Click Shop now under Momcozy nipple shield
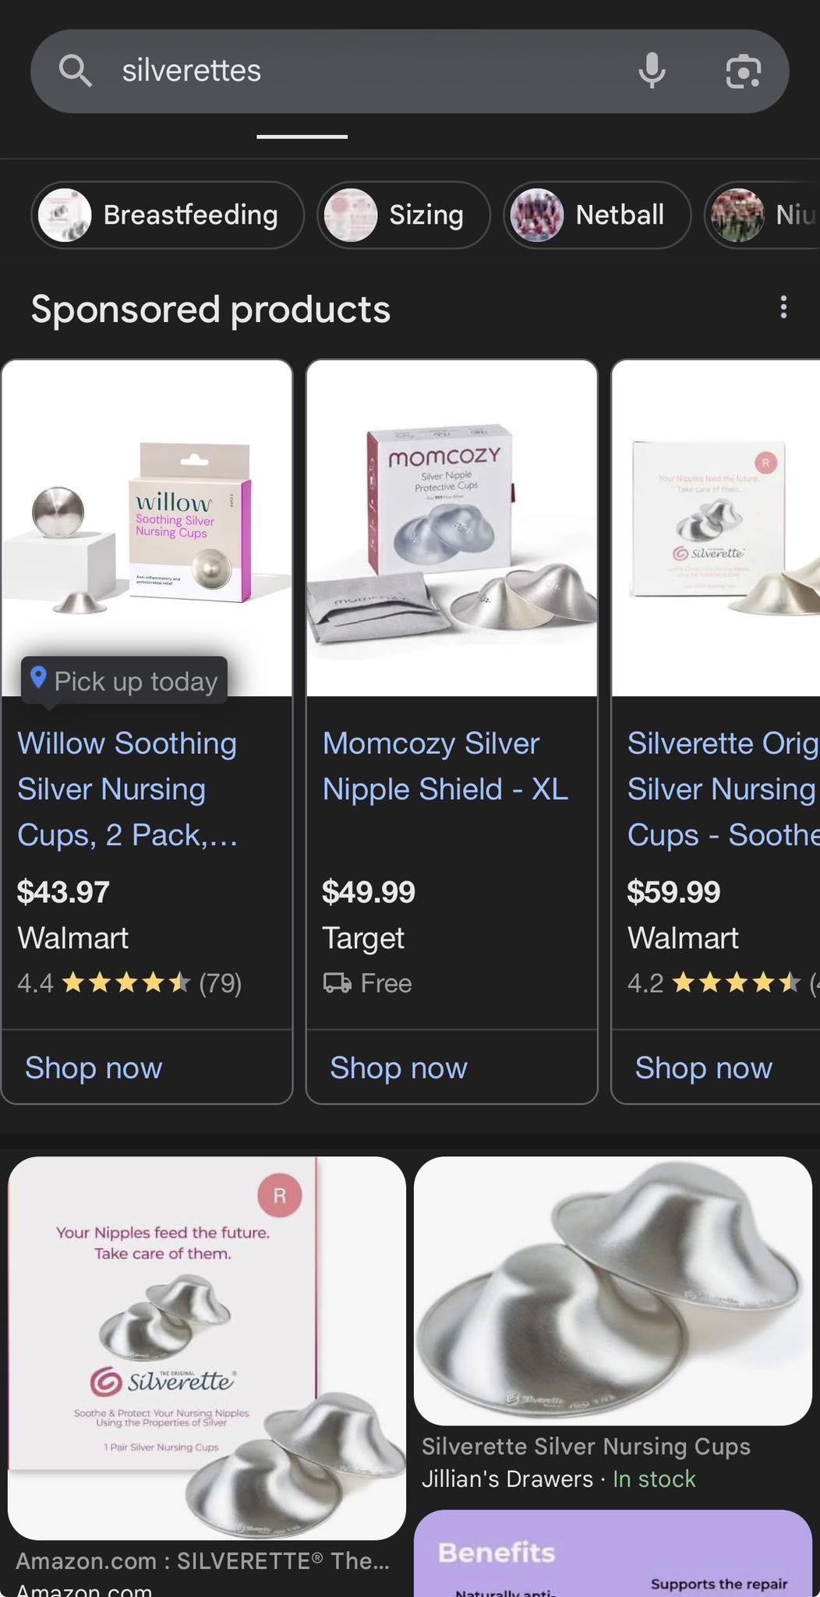Screen dimensions: 820x1597 (398, 1068)
